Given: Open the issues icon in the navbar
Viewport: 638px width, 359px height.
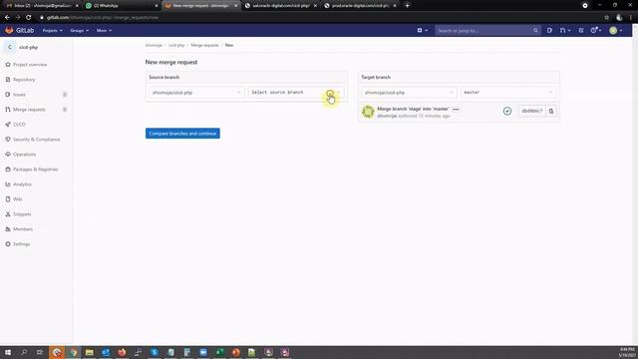Looking at the screenshot, I should (x=549, y=31).
